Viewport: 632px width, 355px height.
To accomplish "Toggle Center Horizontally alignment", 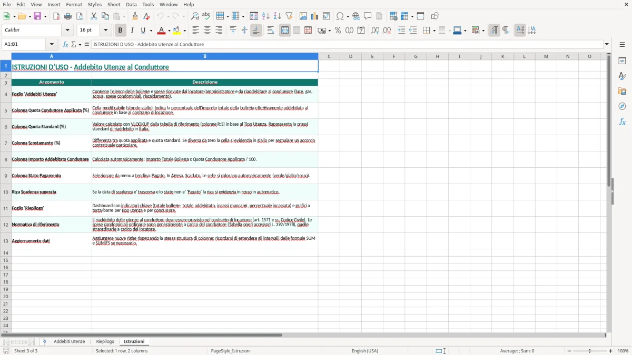I will click(x=207, y=31).
